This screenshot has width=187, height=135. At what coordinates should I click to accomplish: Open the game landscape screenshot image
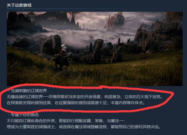pos(95,49)
